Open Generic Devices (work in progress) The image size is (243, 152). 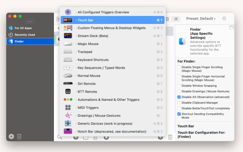112,124
